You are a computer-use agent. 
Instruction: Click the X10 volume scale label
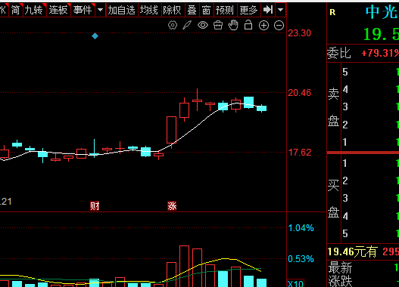pos(295,283)
